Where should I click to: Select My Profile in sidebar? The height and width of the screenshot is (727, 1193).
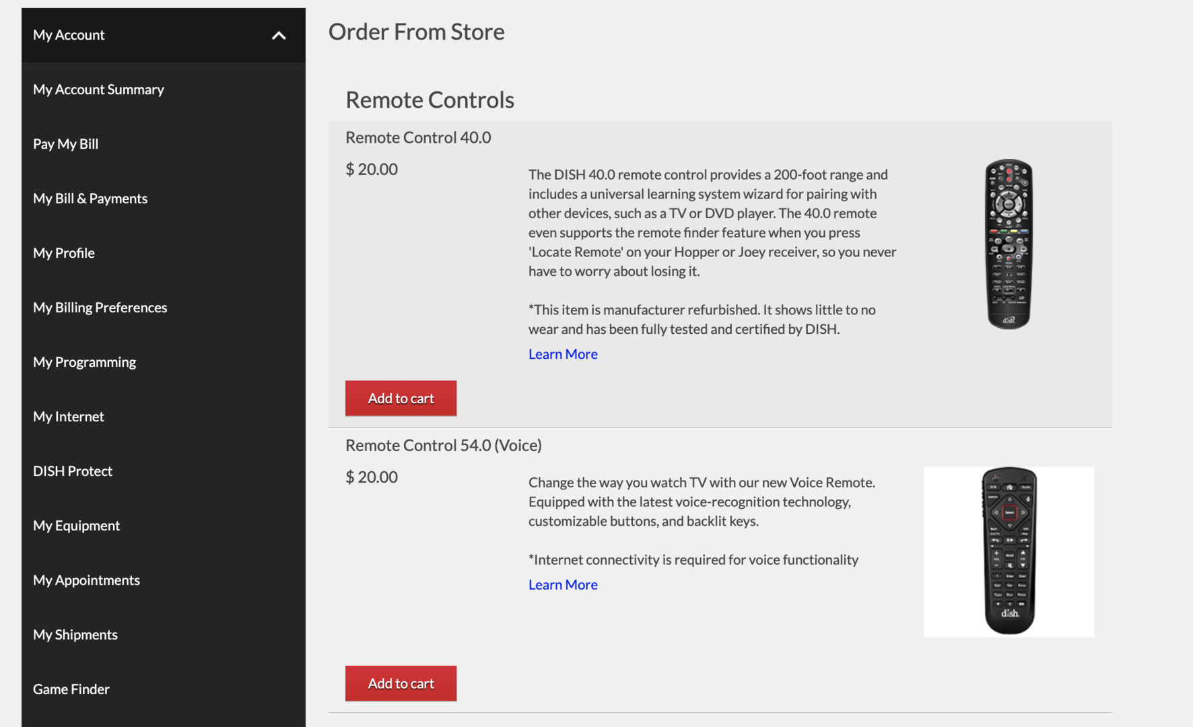(64, 253)
